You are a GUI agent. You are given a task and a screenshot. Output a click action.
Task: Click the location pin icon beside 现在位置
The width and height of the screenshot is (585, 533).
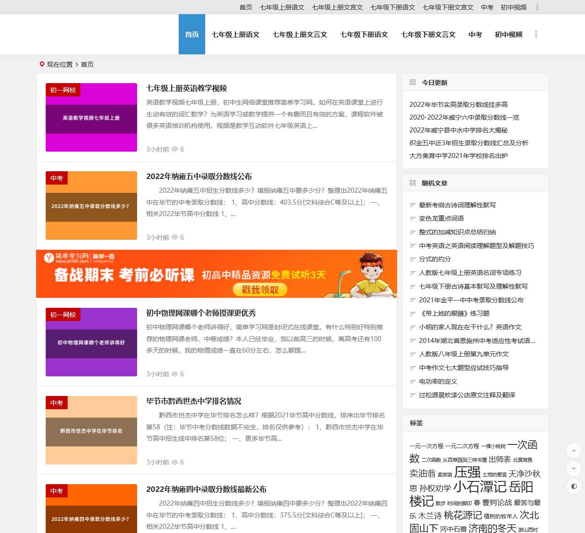click(x=42, y=64)
